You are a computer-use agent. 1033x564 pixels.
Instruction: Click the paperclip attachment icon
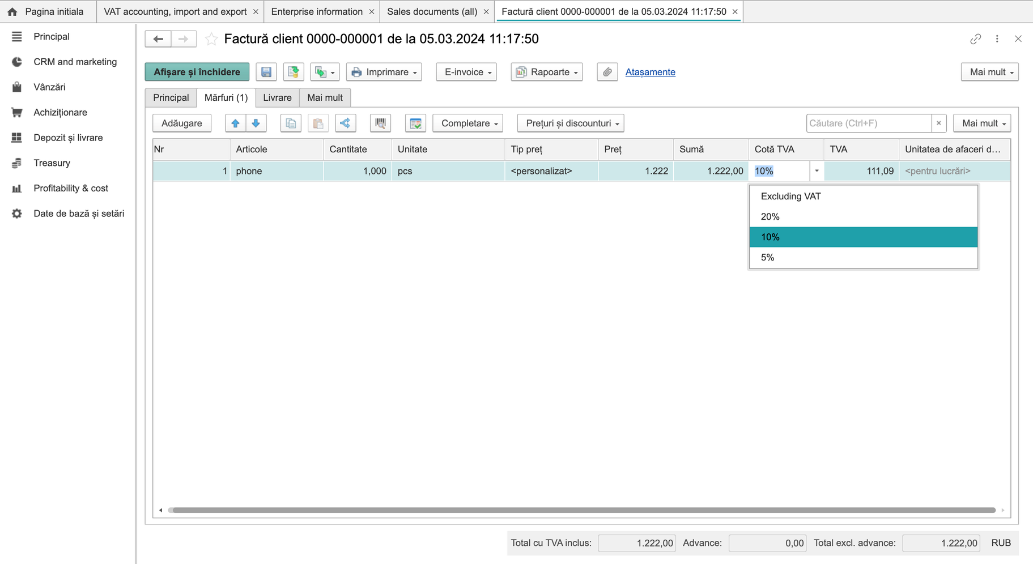(x=607, y=72)
